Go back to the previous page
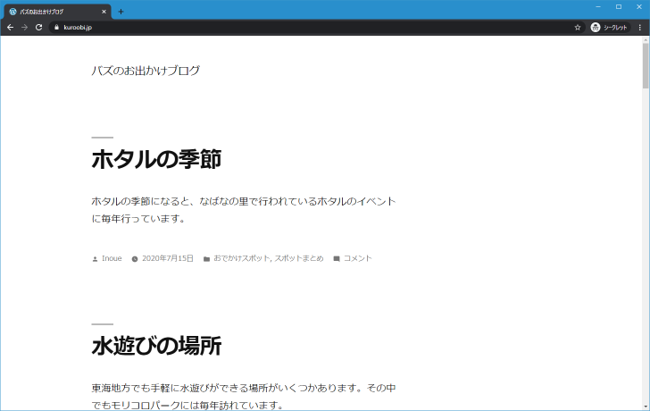This screenshot has height=411, width=650. (11, 28)
